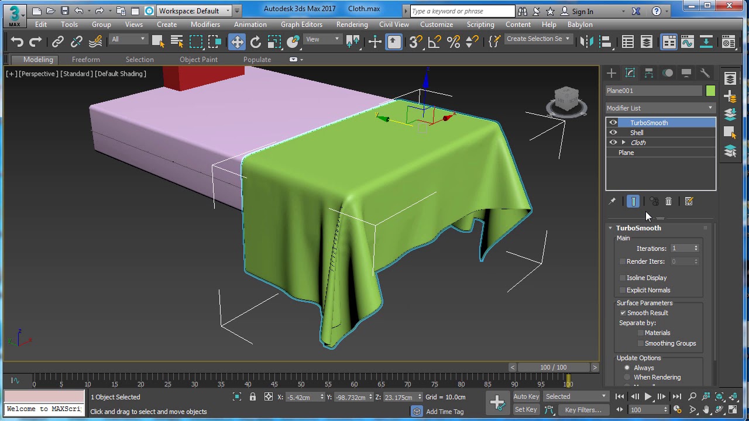Toggle the Angle Snap tool
This screenshot has height=421, width=749.
coord(434,42)
